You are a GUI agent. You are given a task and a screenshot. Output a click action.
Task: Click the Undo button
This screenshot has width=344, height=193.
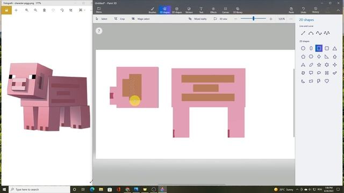[x=303, y=10]
